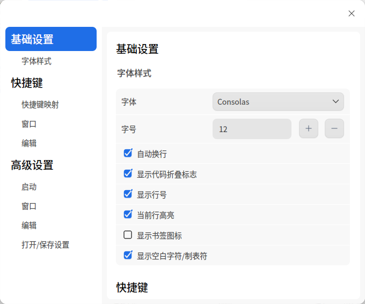Select 编辑 under 快捷键 in sidebar
The width and height of the screenshot is (365, 304).
(x=29, y=143)
